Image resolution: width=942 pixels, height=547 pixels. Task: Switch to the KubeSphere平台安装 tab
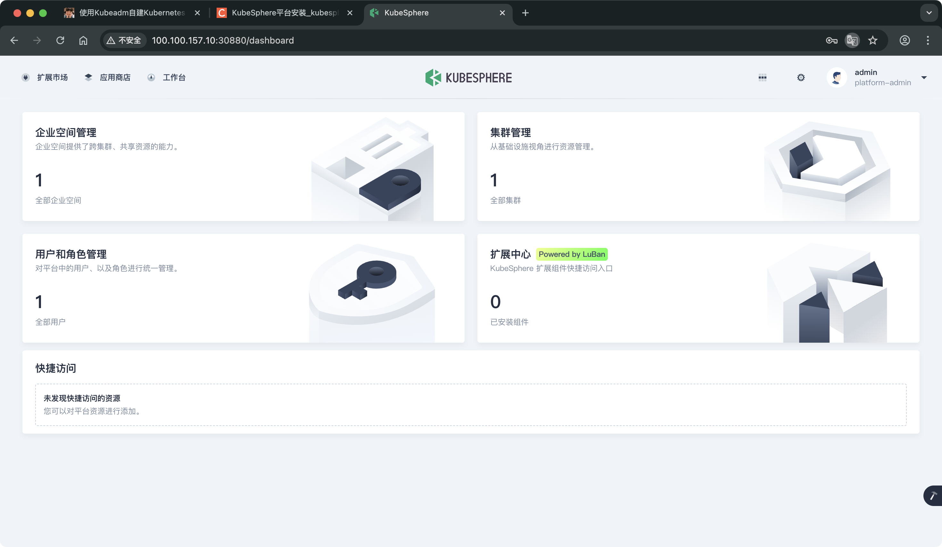[284, 13]
